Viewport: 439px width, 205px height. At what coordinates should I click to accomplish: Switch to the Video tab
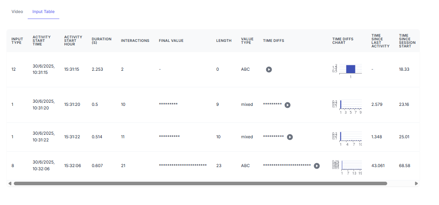17,12
